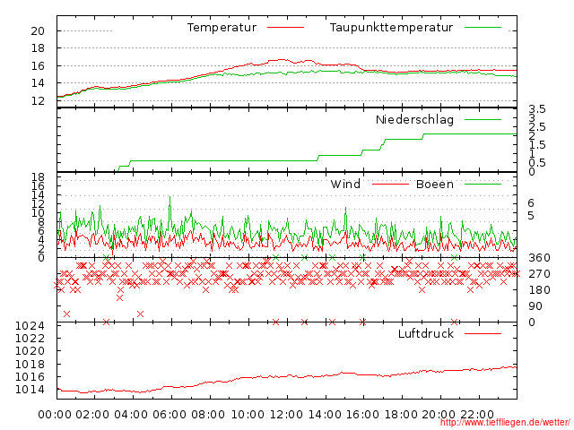Click the 00:00 time axis label
Viewport: 574px width, 430px height.
(55, 415)
